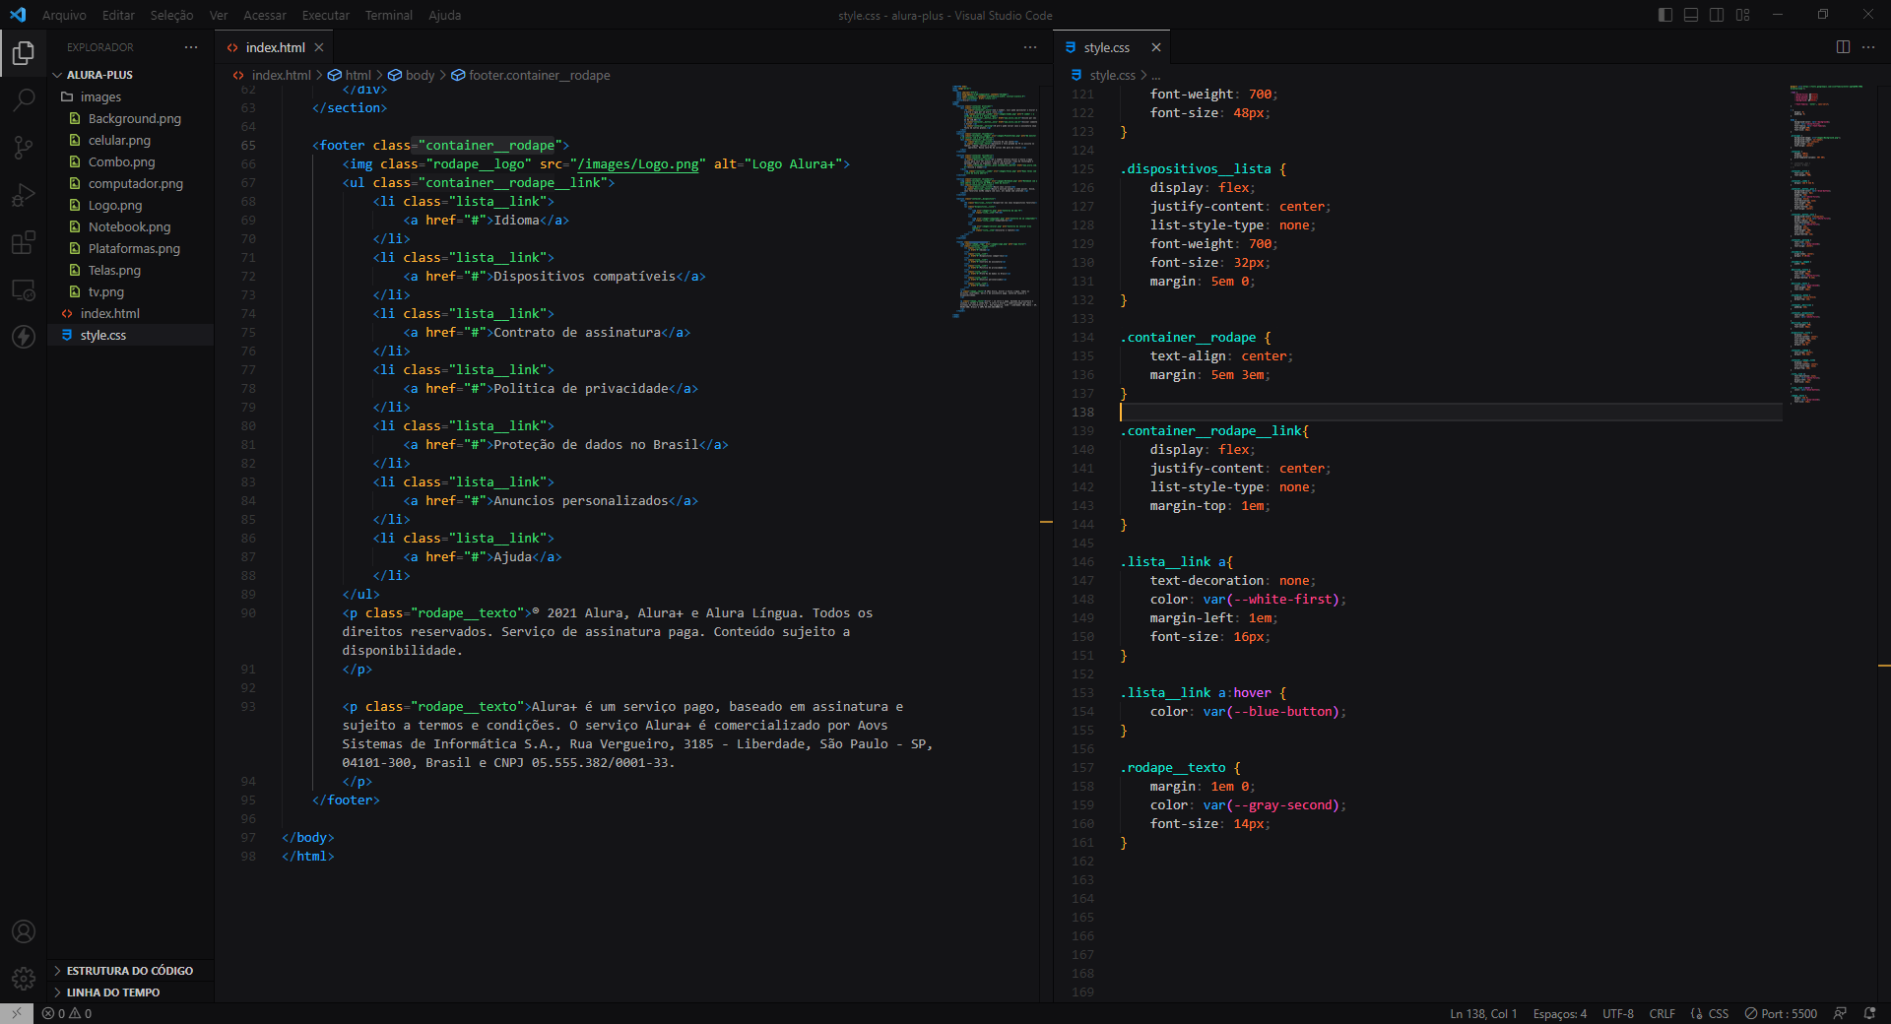Open Notebook.png in the explorer
This screenshot has height=1024, width=1891.
(131, 226)
